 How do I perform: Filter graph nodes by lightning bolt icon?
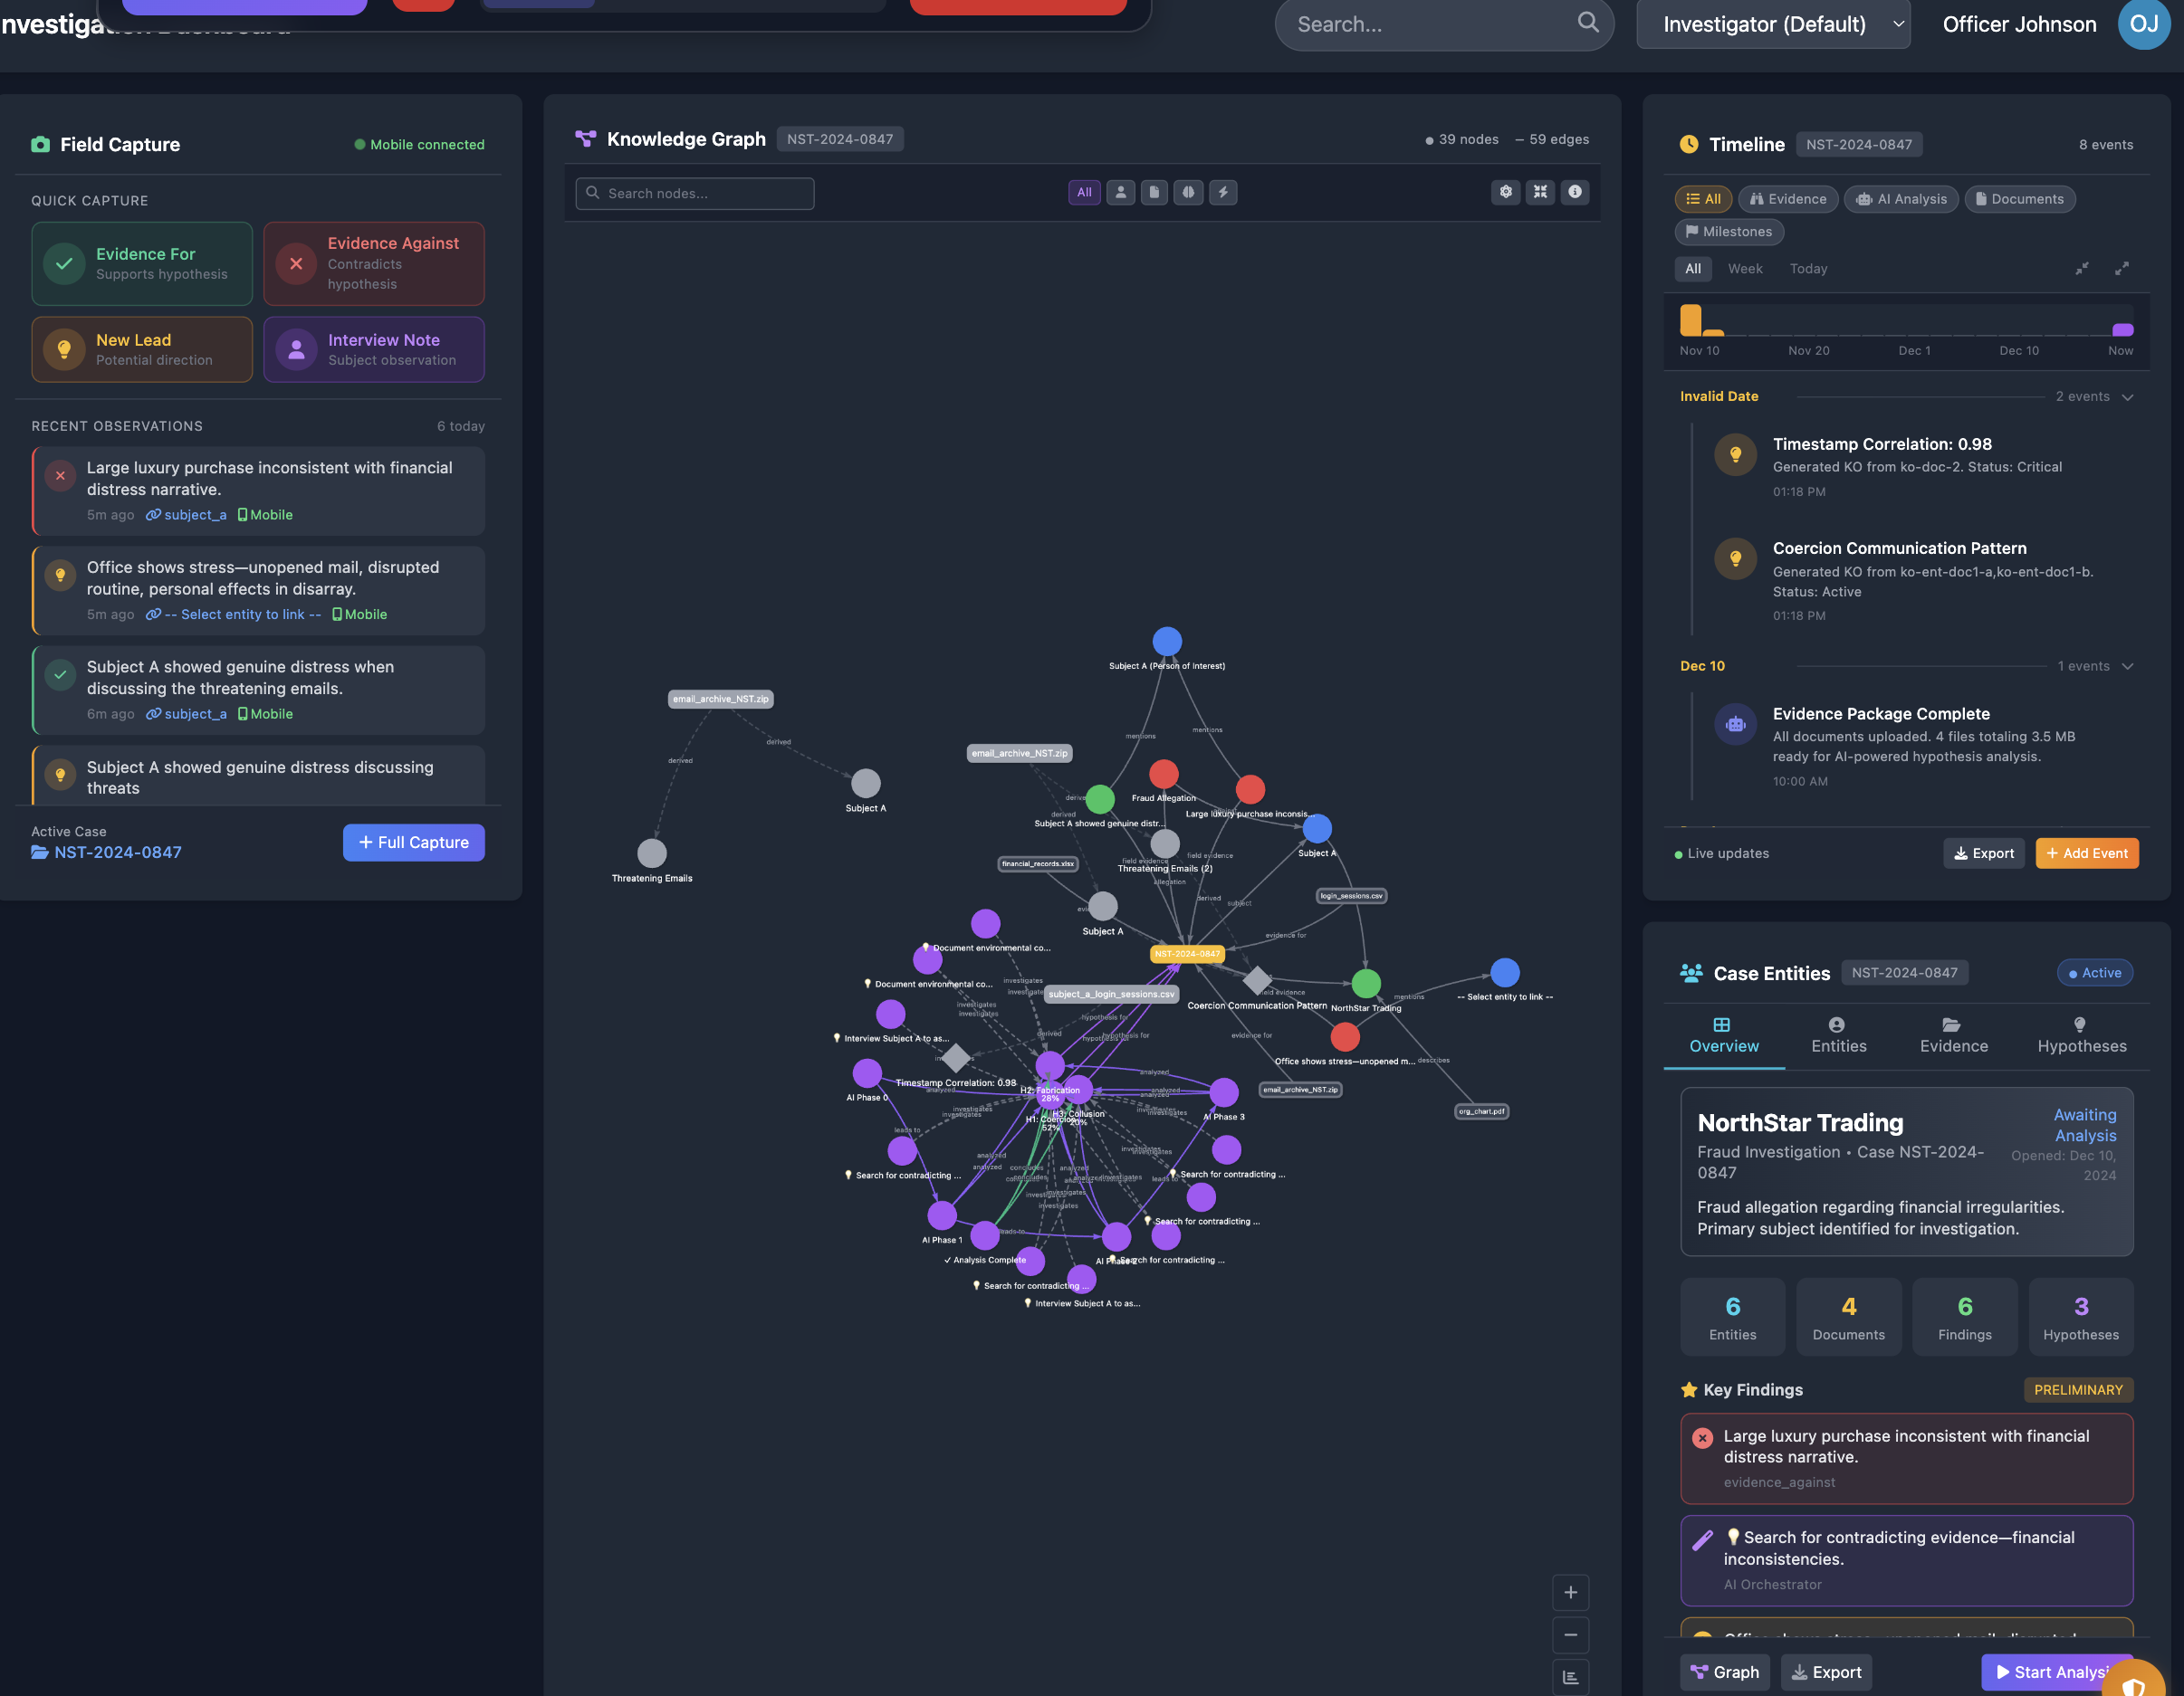[x=1223, y=192]
